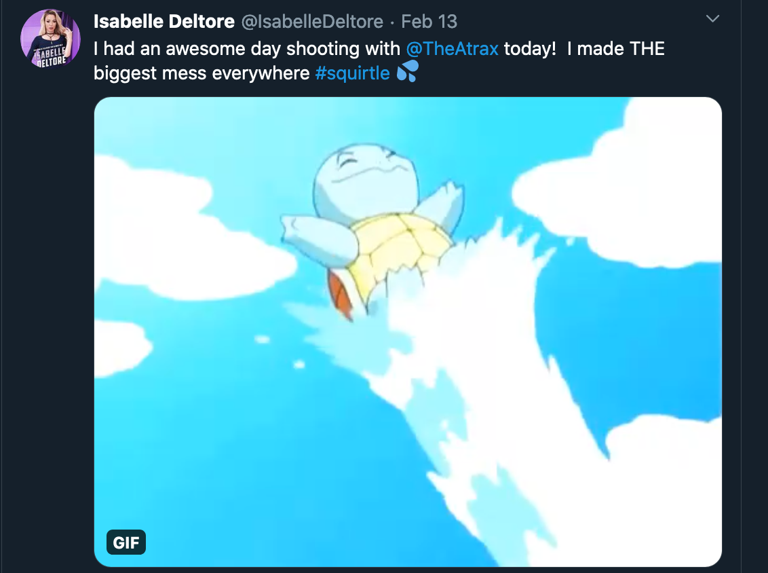Viewport: 768px width, 573px height.
Task: Expand the tweet options chevron
Action: tap(712, 19)
